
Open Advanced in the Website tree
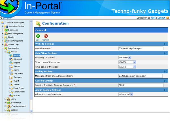tap(18, 59)
